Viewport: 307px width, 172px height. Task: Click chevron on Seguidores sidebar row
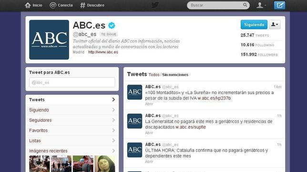point(113,120)
